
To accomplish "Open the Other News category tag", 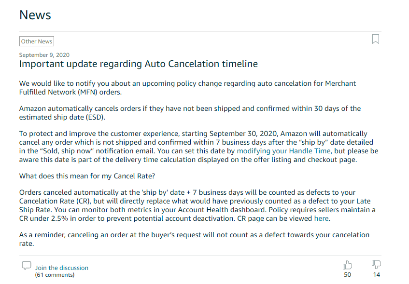I will (x=37, y=41).
